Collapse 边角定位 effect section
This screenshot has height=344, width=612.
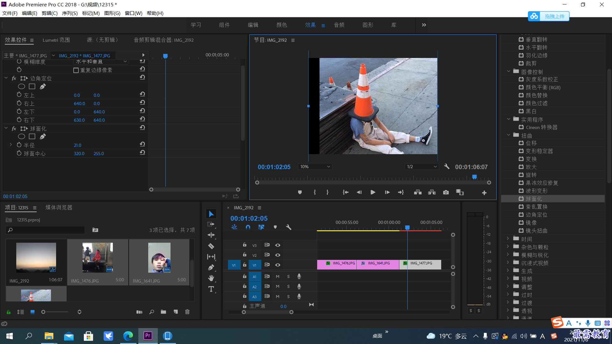click(6, 78)
